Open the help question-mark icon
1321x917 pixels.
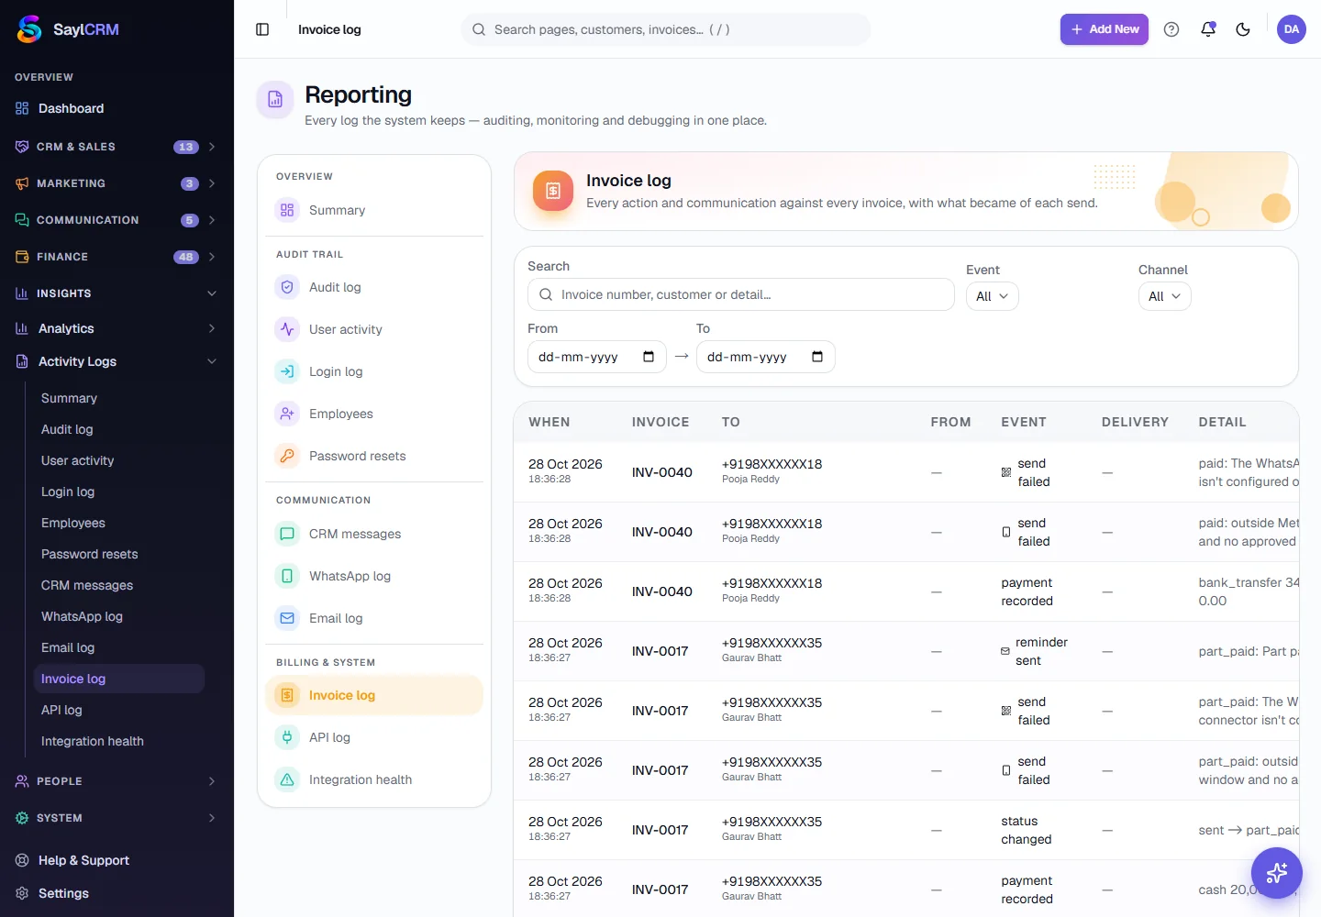click(x=1171, y=29)
